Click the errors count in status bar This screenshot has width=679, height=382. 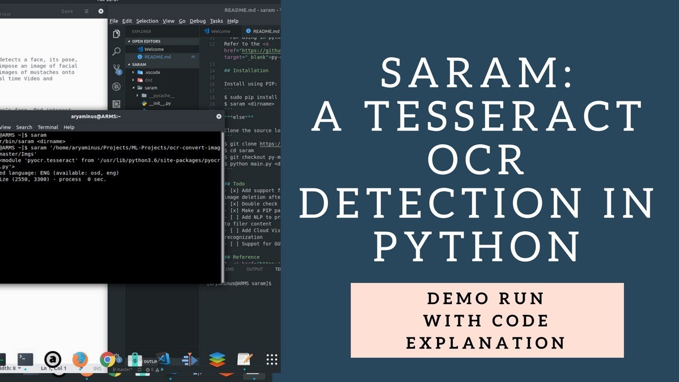[150, 369]
